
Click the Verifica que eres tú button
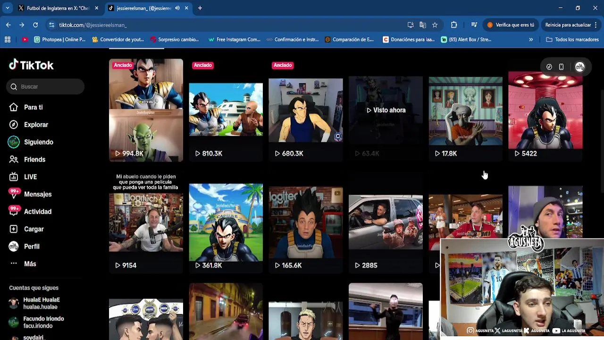coord(512,25)
